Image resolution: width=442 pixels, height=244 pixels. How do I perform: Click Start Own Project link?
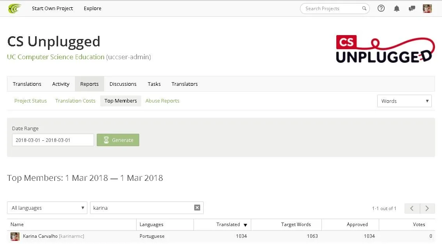(52, 9)
